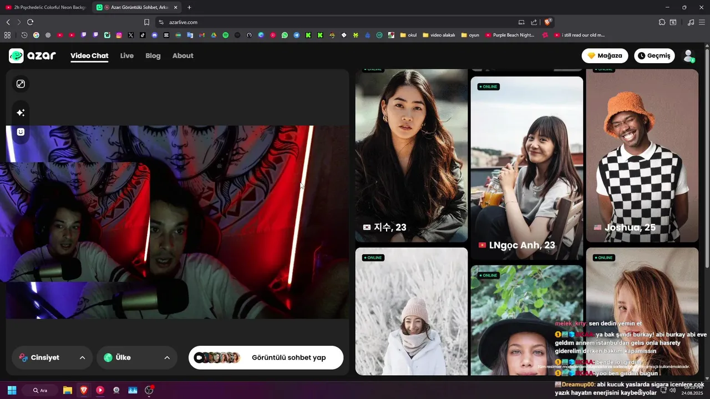The width and height of the screenshot is (710, 399).
Task: Click the Brave browser taskbar icon
Action: pos(84,390)
